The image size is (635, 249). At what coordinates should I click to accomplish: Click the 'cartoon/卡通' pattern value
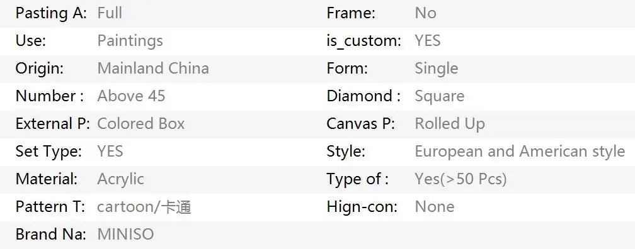(x=144, y=206)
